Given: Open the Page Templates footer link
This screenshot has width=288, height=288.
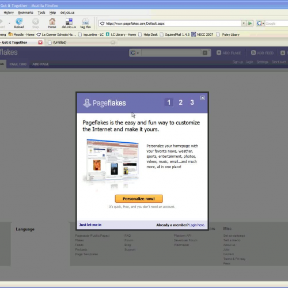Looking at the screenshot, I should click(x=86, y=254).
